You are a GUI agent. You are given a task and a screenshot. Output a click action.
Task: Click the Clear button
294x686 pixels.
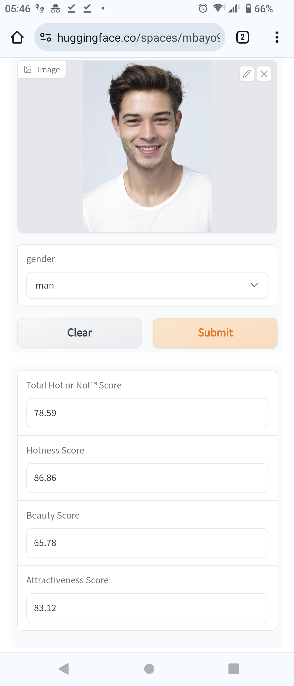pos(79,333)
